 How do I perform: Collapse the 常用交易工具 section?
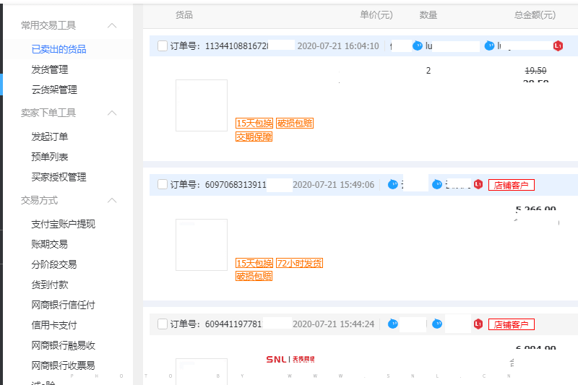point(112,25)
